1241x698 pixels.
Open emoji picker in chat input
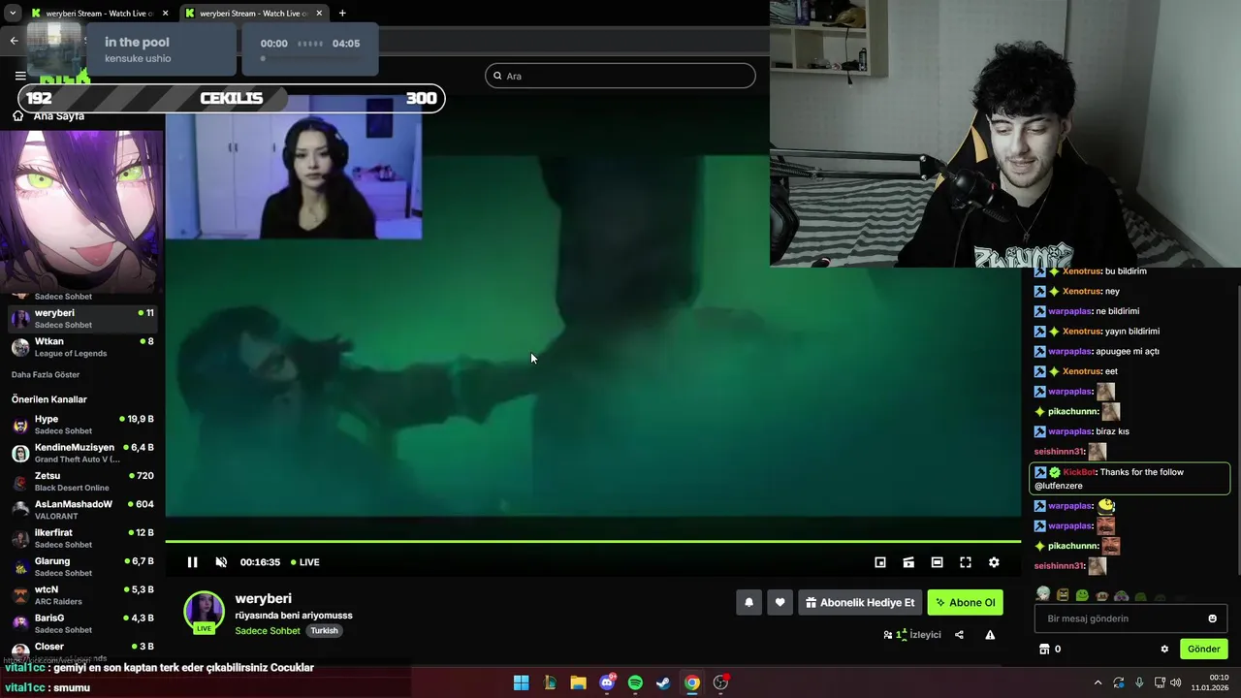(1212, 619)
